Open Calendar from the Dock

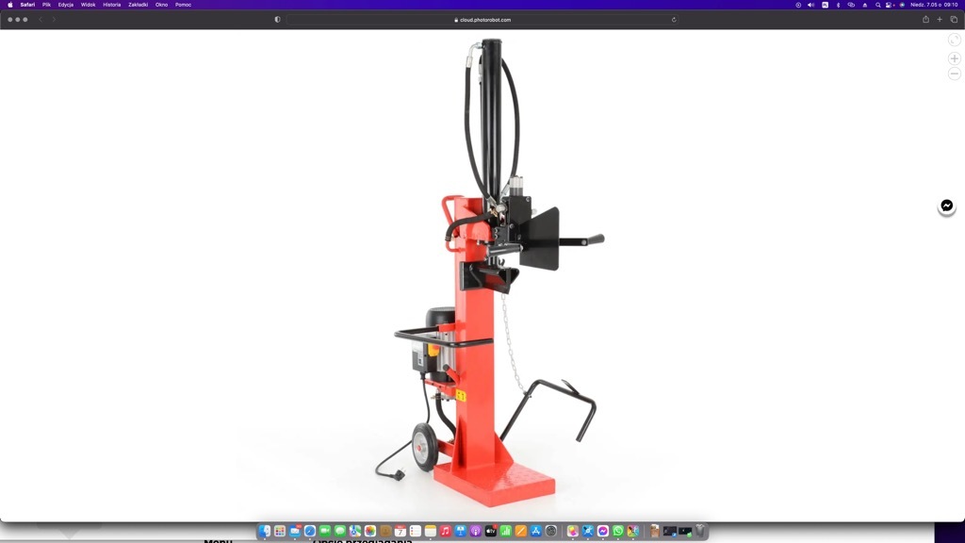tap(400, 532)
